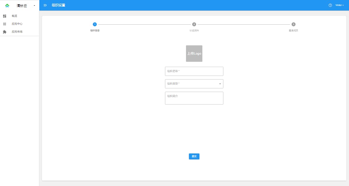Select step 3 circle in the stepper
Screen dimensions: 349x186
(293, 24)
